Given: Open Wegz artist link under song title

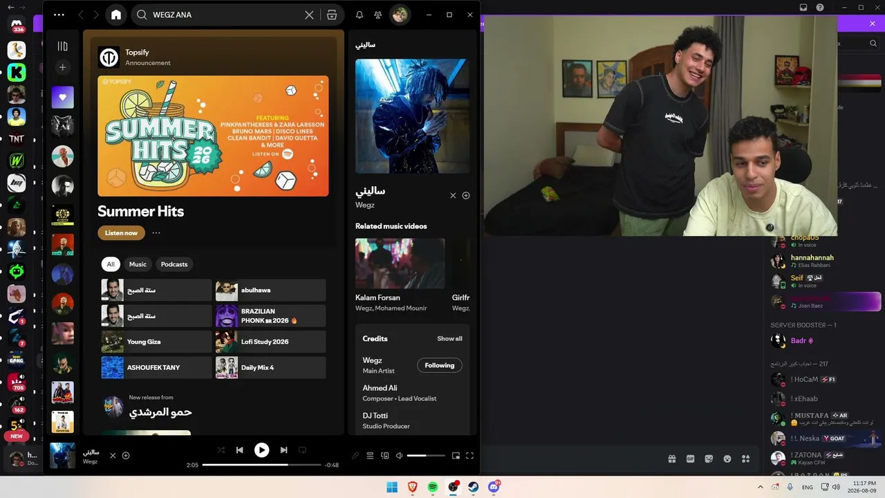Looking at the screenshot, I should [365, 205].
